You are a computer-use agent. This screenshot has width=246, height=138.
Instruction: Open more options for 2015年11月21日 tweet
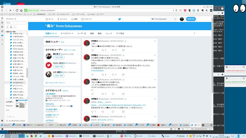[155, 41]
